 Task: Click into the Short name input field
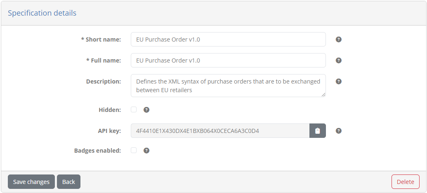pos(228,40)
